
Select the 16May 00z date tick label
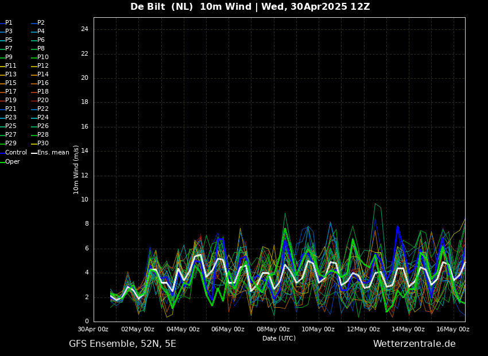tap(453, 330)
